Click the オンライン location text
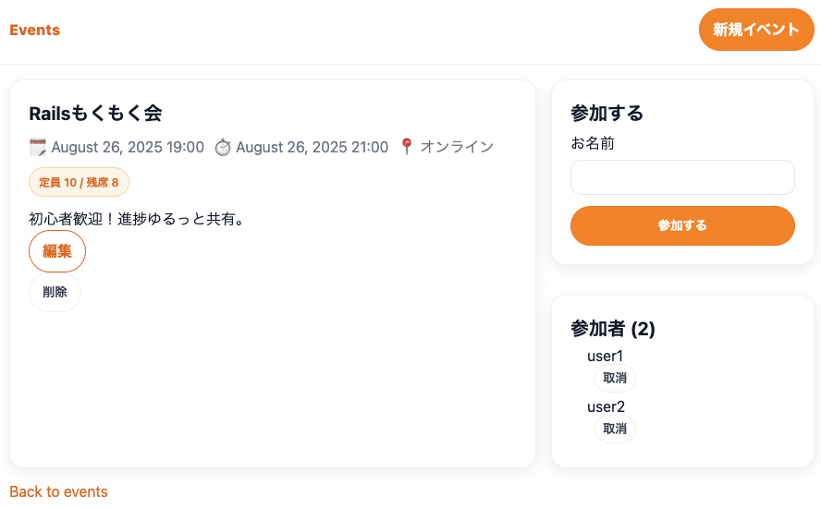 (457, 147)
